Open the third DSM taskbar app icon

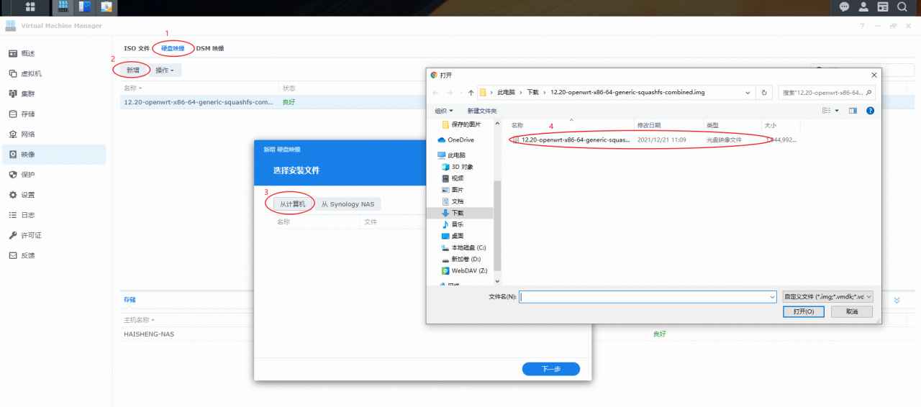point(106,7)
